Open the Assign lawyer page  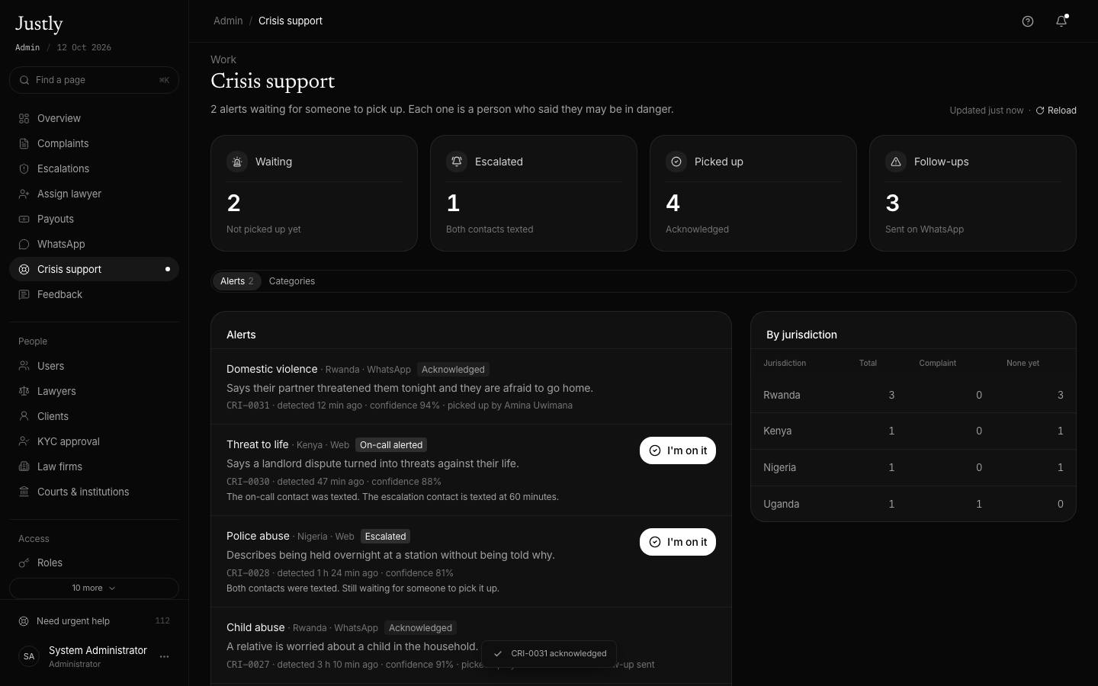(94, 194)
